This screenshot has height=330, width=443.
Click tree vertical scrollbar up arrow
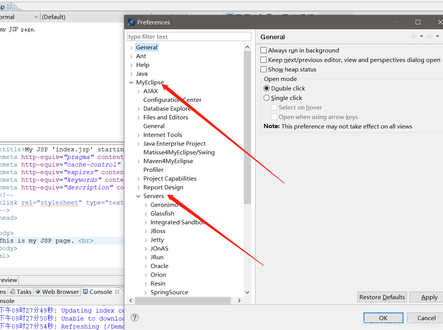pos(247,47)
